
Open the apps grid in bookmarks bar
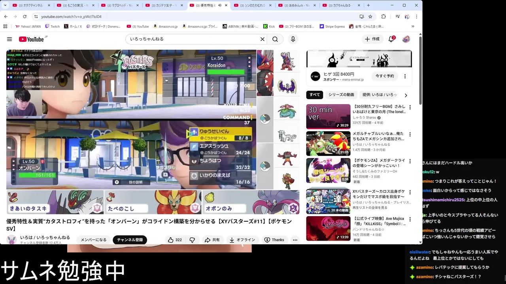tap(5, 26)
